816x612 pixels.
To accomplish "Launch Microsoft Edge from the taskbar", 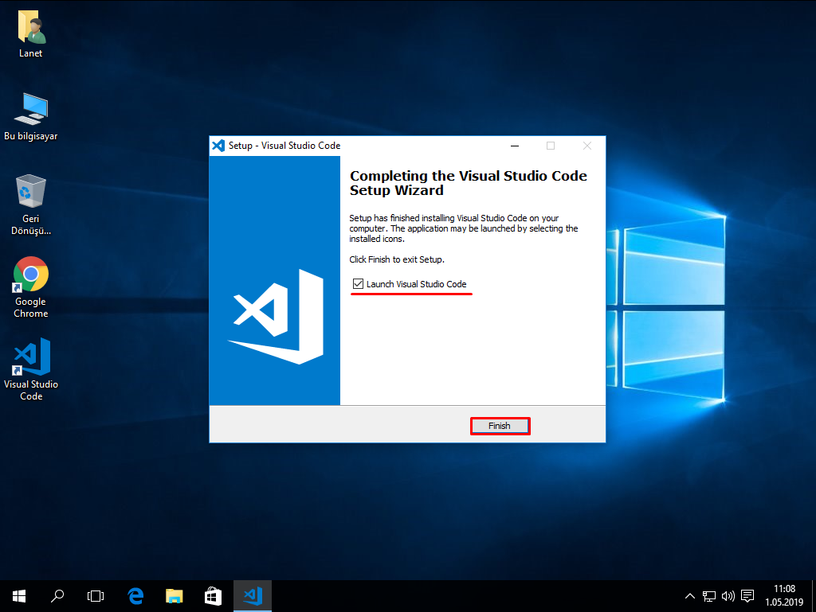I will pyautogui.click(x=135, y=595).
